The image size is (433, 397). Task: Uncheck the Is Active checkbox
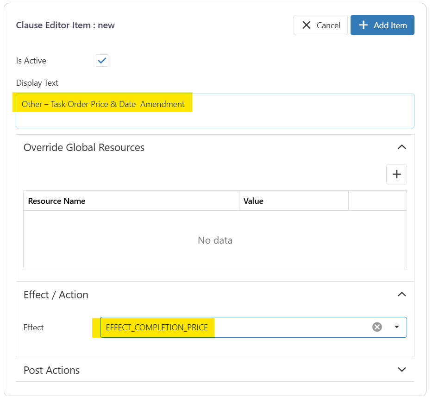coord(102,61)
